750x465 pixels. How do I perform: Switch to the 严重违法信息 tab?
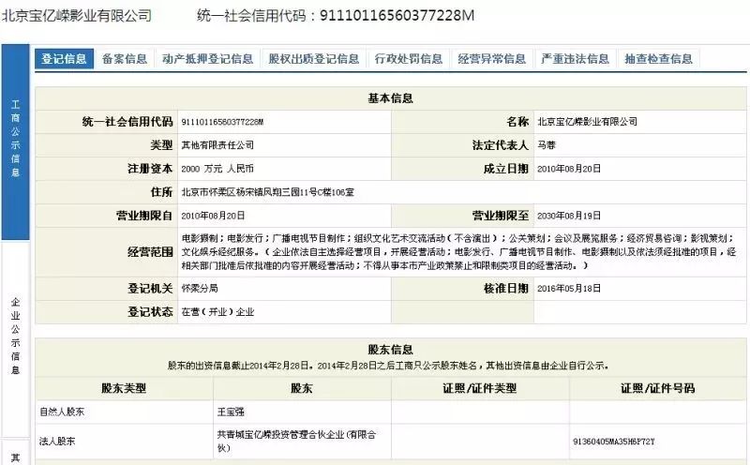pos(575,59)
